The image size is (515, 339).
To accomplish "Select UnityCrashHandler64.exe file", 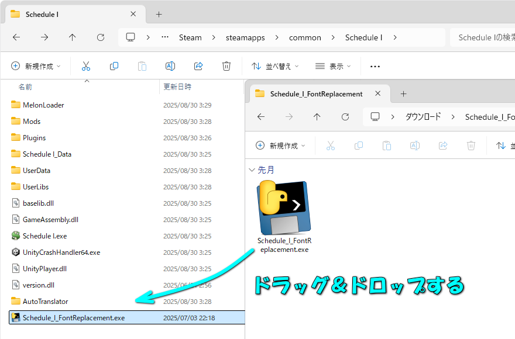I will click(x=61, y=252).
